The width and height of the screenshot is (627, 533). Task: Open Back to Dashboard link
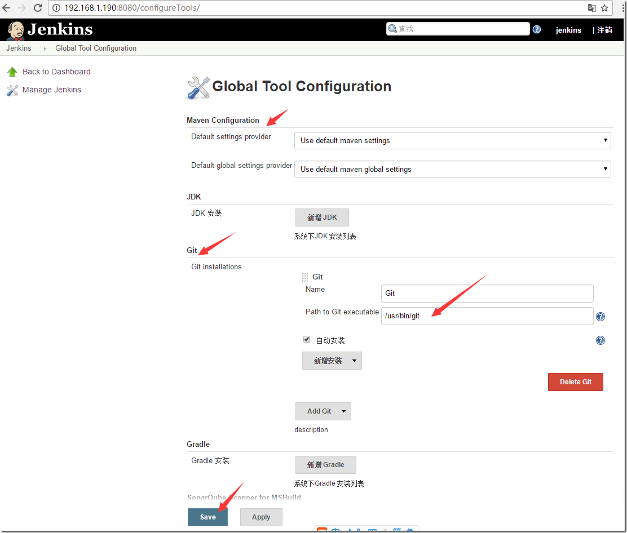point(56,72)
